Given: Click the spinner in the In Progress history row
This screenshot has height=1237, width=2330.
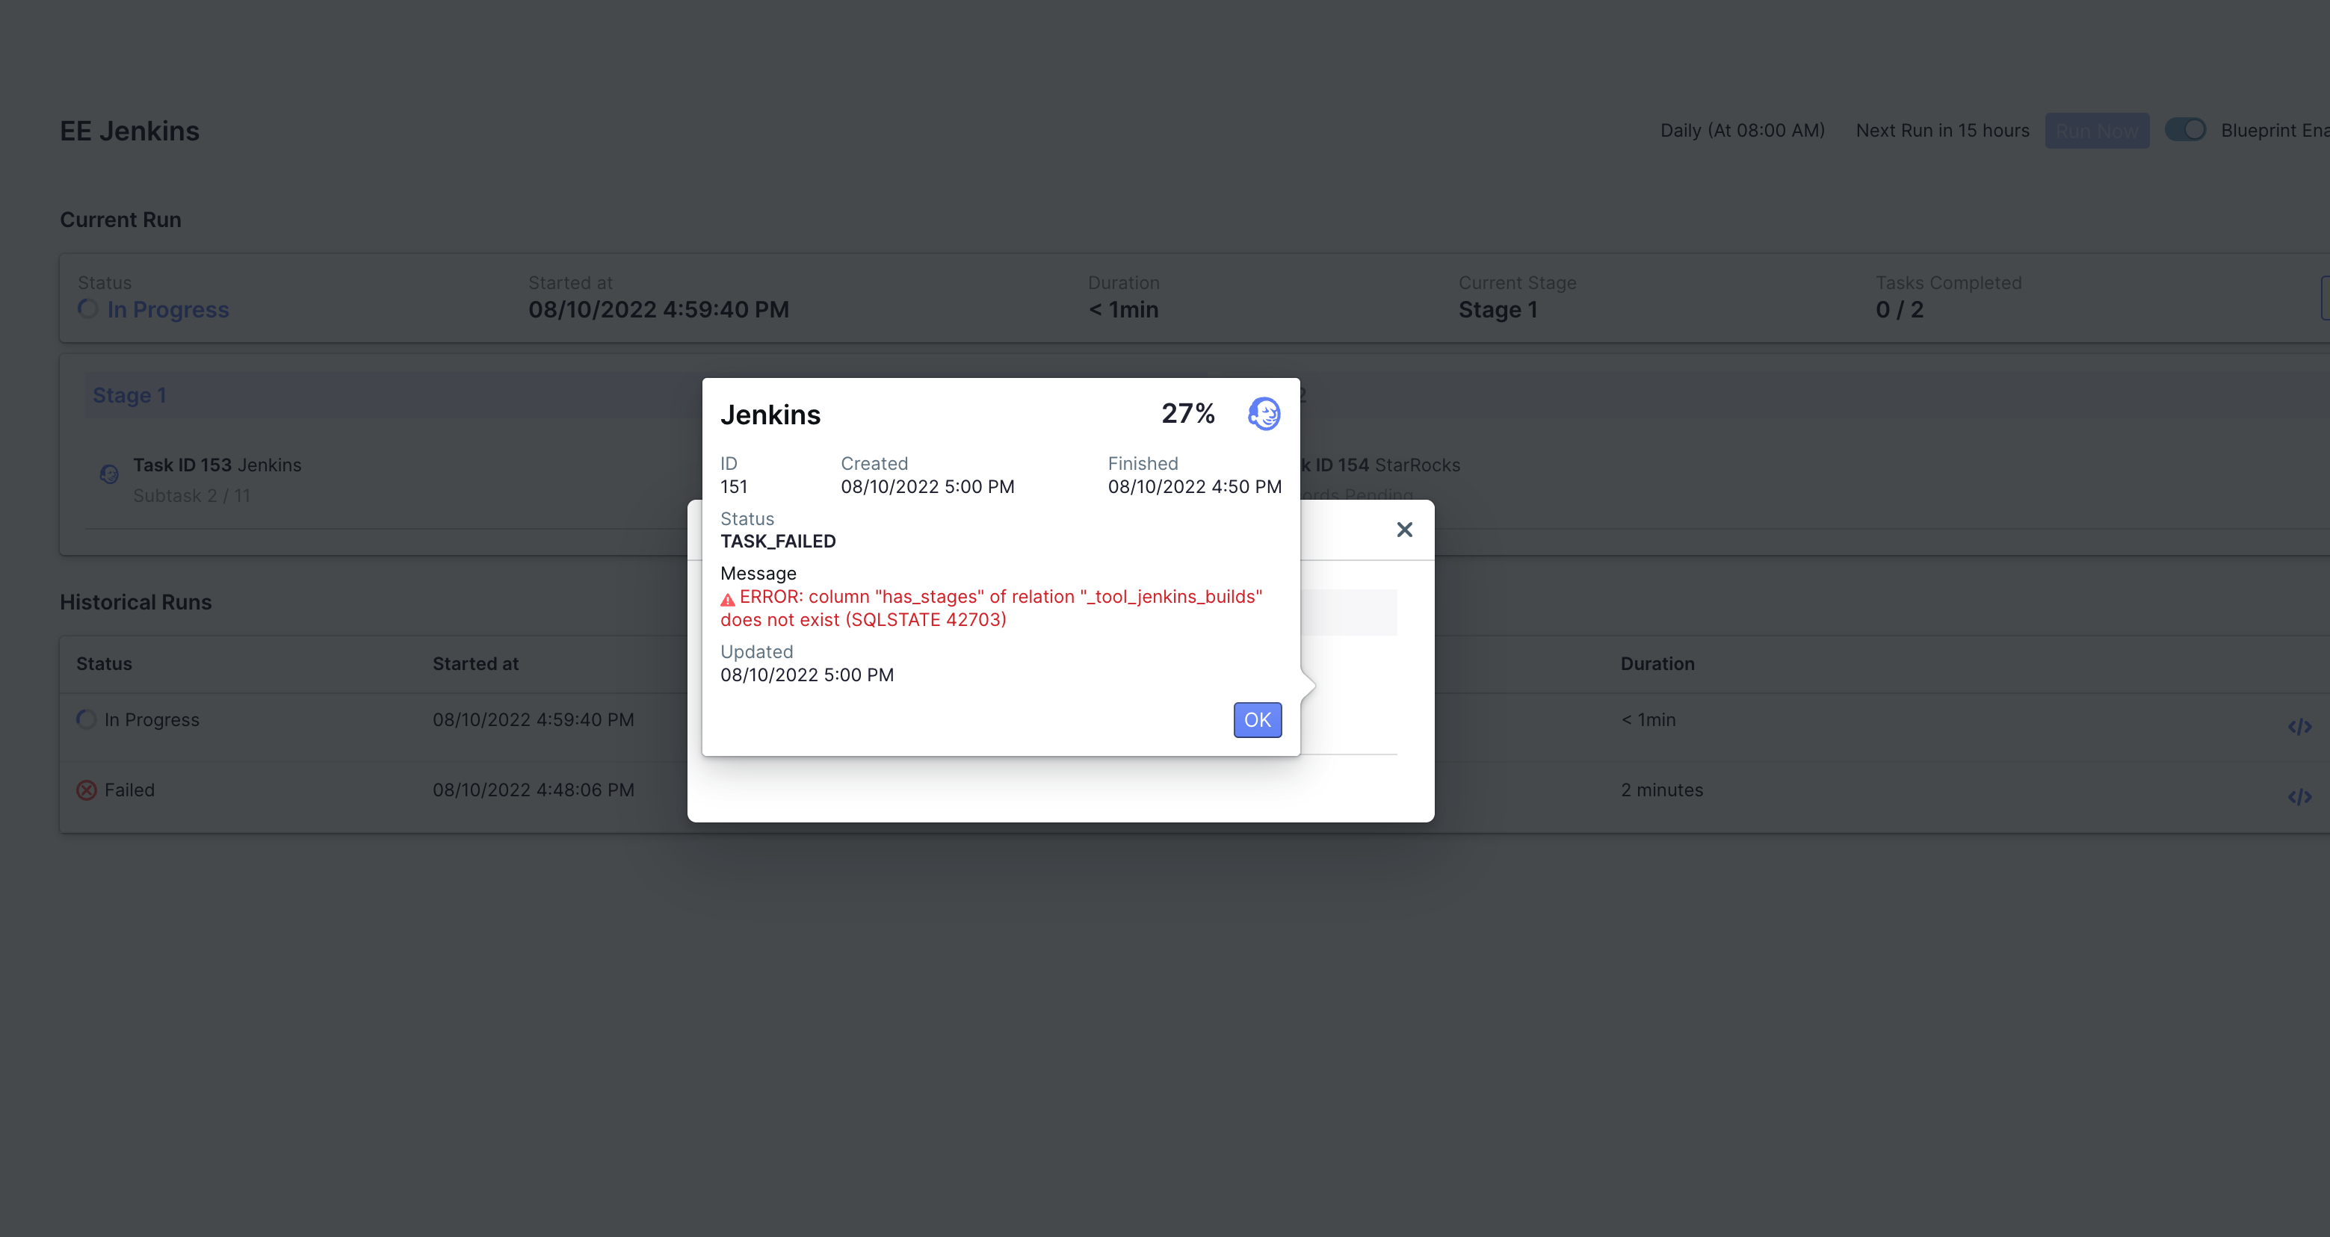Looking at the screenshot, I should (87, 720).
